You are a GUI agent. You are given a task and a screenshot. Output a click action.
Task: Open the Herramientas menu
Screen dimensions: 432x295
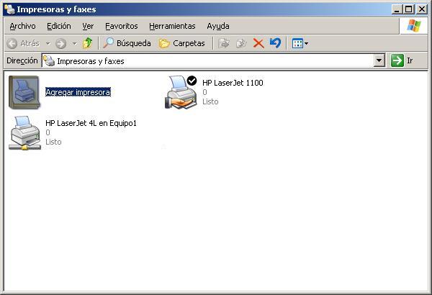click(172, 26)
